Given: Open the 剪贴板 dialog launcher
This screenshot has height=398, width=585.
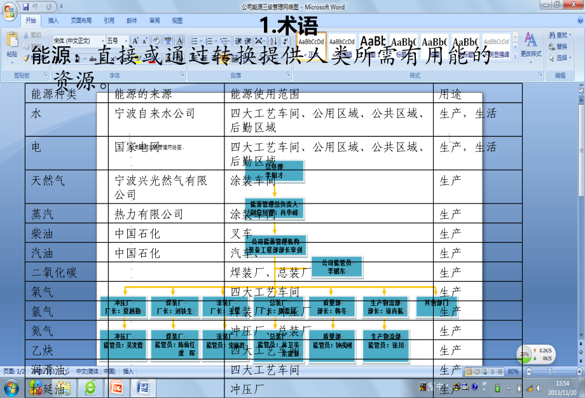Looking at the screenshot, I should (x=46, y=74).
